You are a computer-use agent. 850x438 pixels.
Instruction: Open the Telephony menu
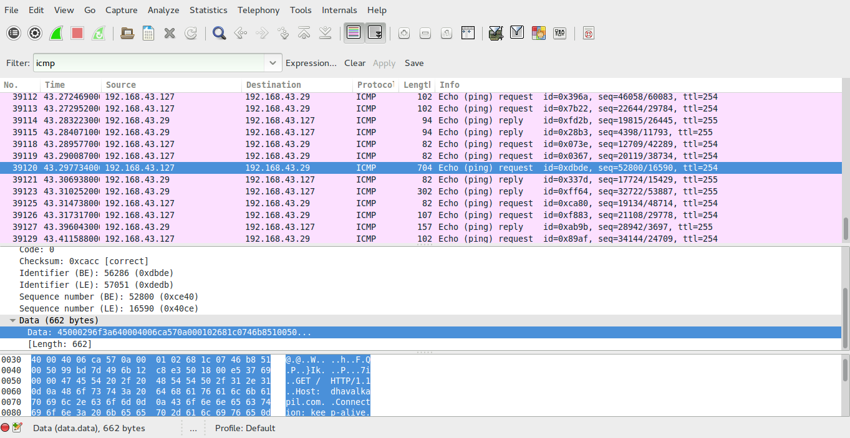pyautogui.click(x=259, y=10)
